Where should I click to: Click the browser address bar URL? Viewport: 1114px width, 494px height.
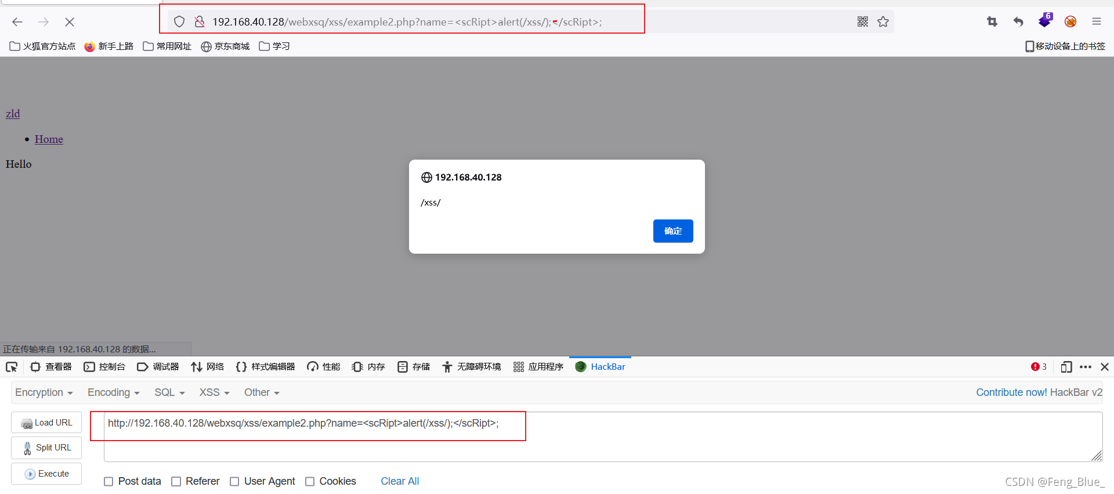[407, 22]
